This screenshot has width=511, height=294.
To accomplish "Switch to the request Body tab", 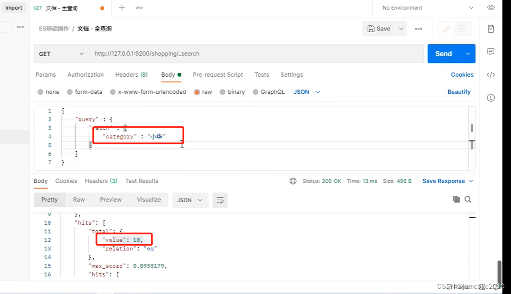I will point(171,75).
